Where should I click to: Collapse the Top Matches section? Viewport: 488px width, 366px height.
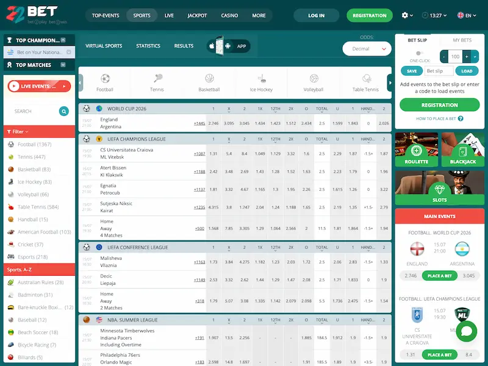pos(63,65)
